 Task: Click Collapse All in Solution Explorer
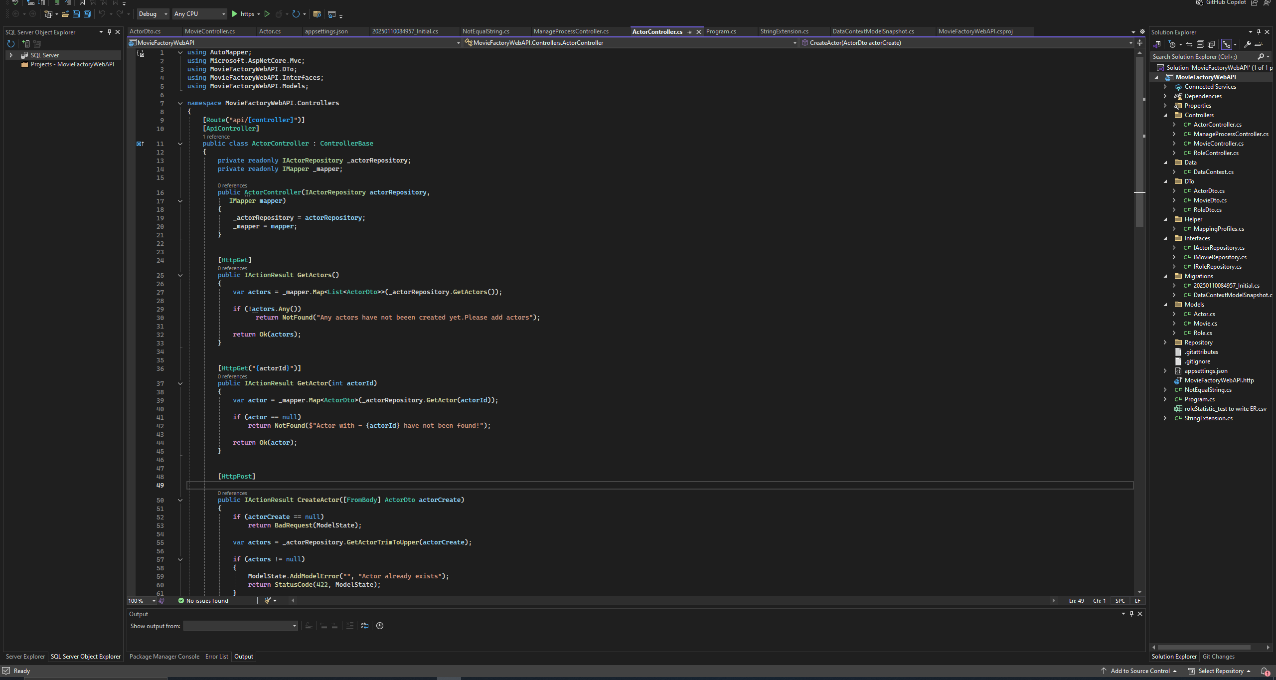pyautogui.click(x=1200, y=44)
